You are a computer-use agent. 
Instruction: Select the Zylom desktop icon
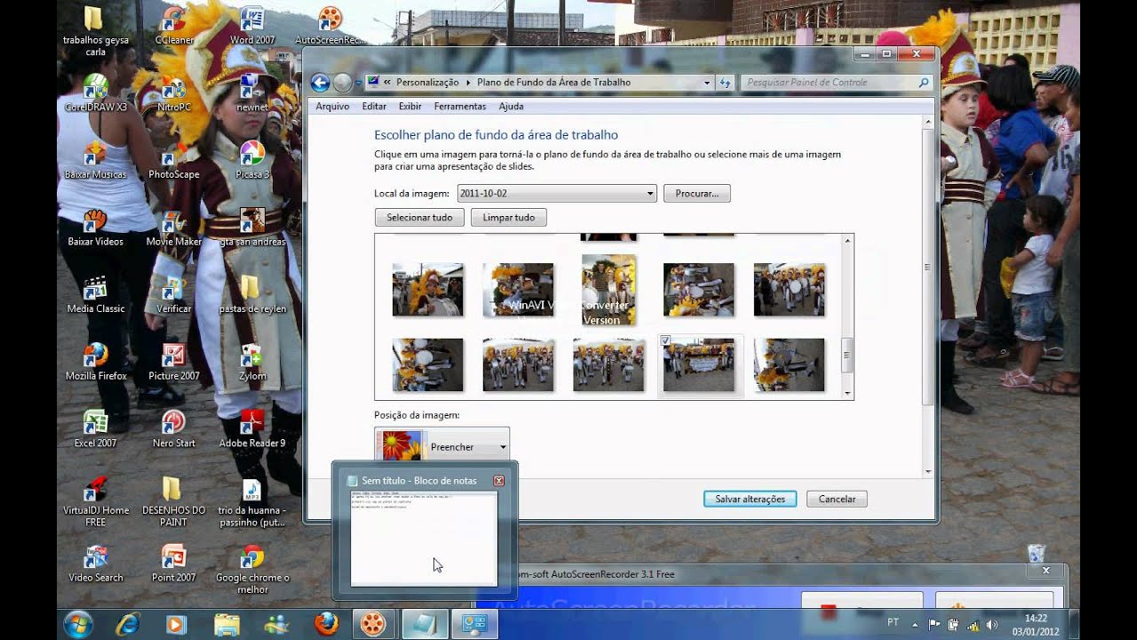(x=252, y=362)
